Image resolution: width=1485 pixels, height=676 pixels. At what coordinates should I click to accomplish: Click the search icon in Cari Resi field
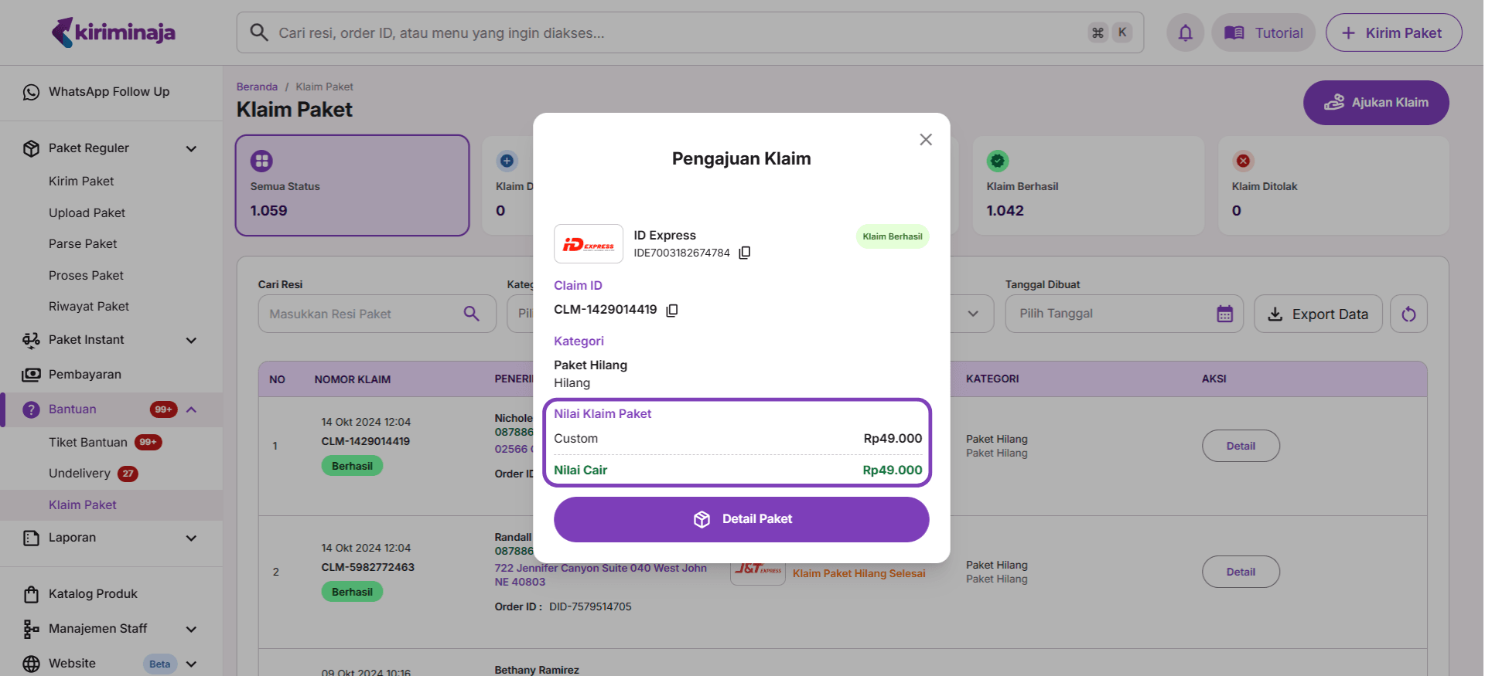click(471, 314)
